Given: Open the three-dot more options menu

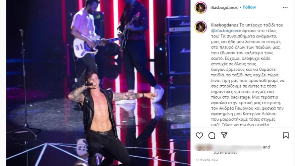Looking at the screenshot, I should (x=285, y=8).
